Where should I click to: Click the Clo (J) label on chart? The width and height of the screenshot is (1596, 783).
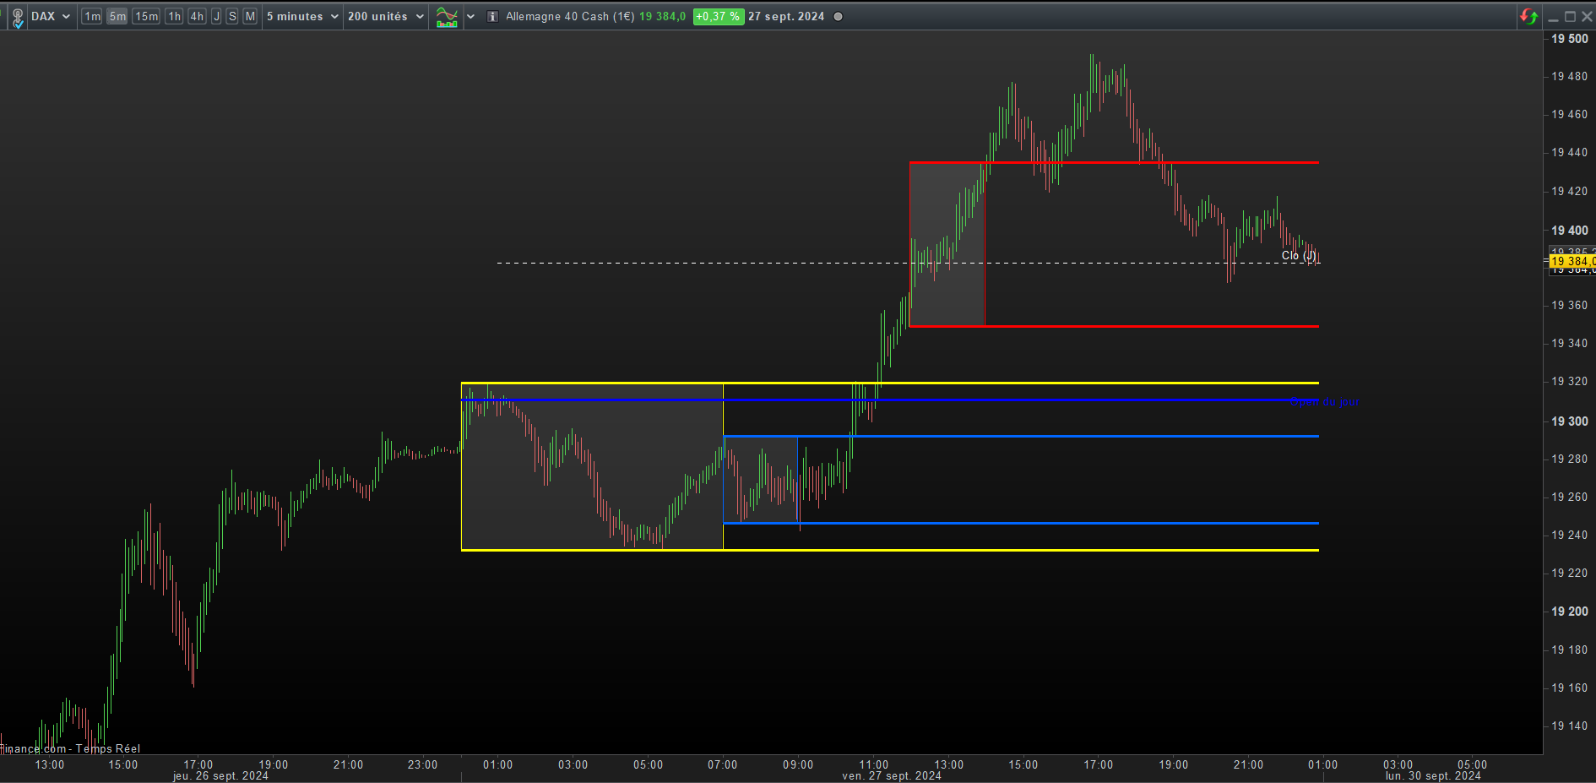click(1299, 255)
